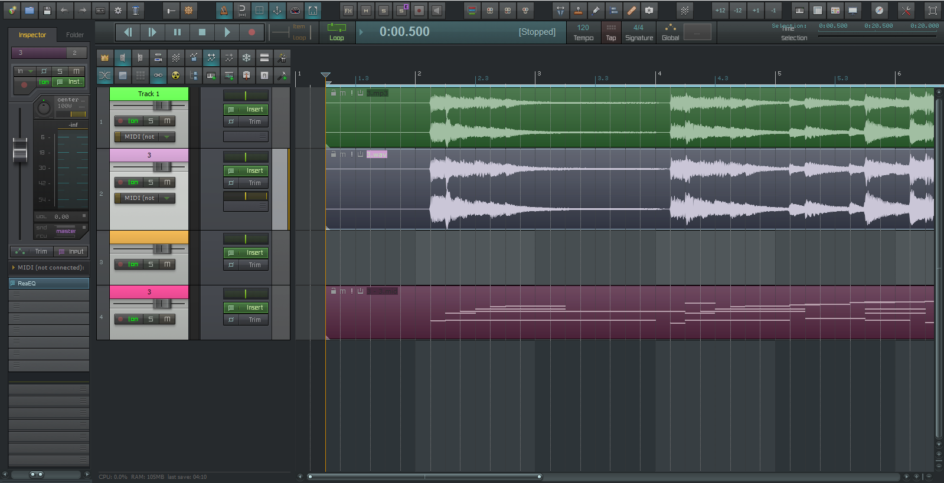Click the Inspector volume fader handle
The height and width of the screenshot is (483, 944).
20,150
